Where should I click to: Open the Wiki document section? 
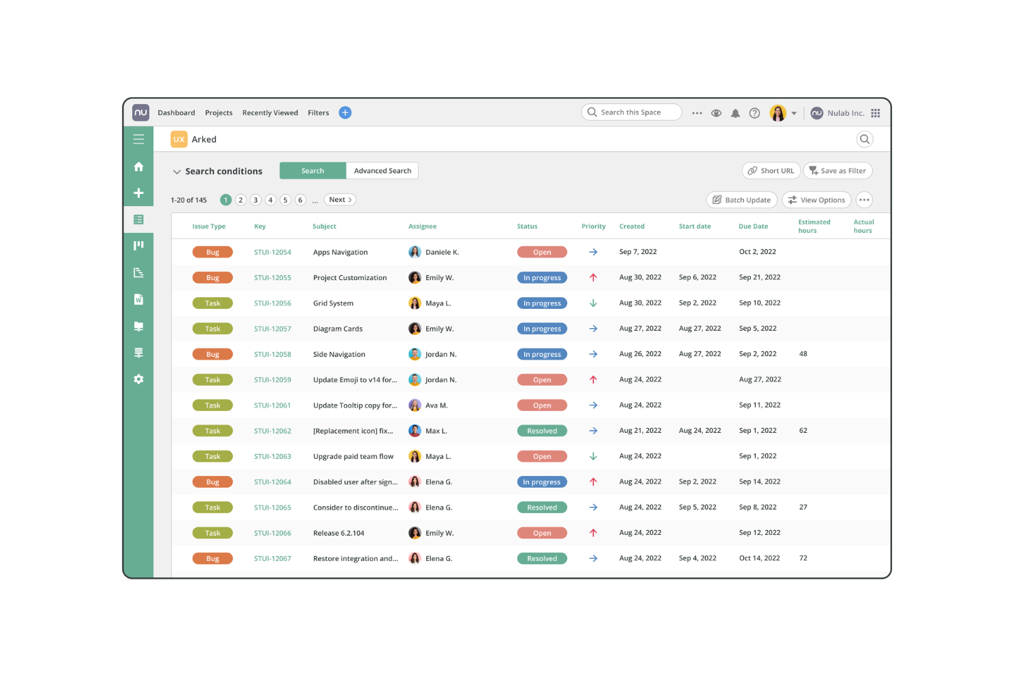pyautogui.click(x=139, y=299)
